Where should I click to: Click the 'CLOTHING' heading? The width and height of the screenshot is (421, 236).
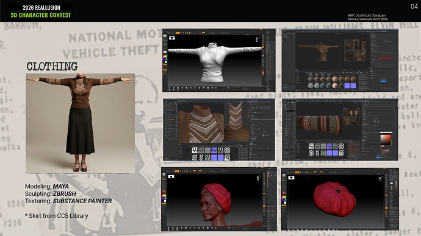pos(52,66)
